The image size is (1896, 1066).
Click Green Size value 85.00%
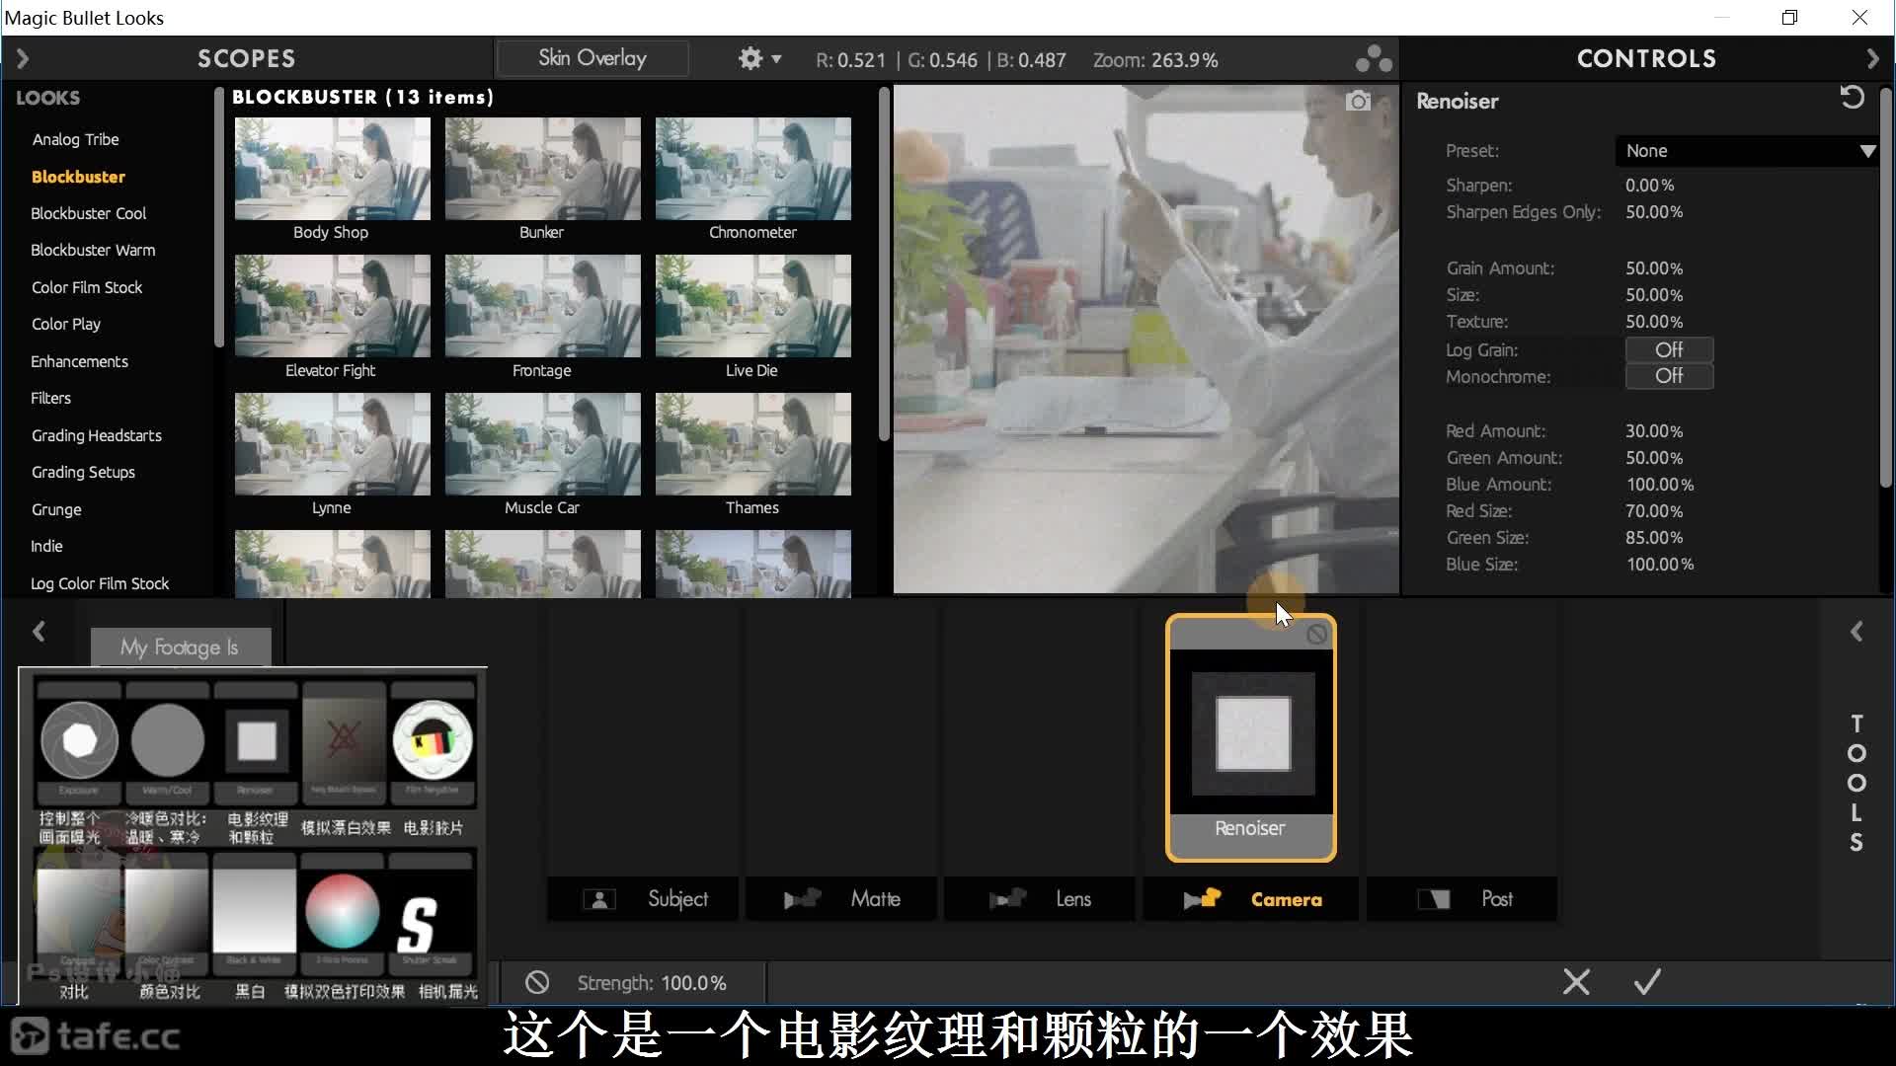click(x=1654, y=538)
